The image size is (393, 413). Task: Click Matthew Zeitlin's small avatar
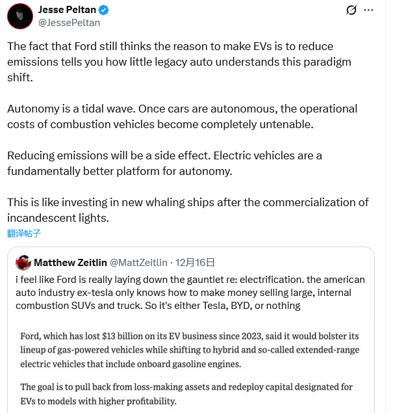point(23,263)
